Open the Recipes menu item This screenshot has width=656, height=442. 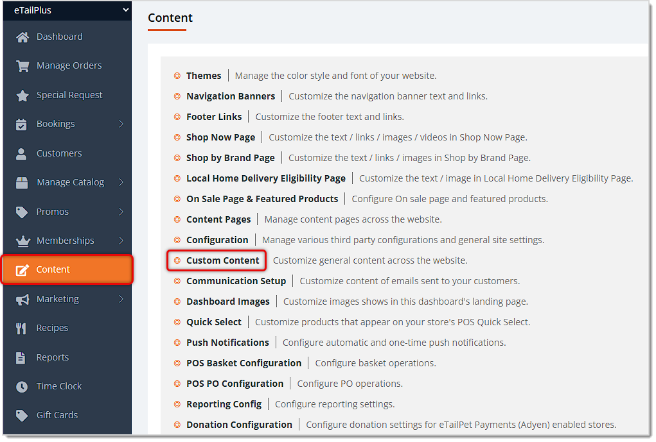click(x=52, y=328)
